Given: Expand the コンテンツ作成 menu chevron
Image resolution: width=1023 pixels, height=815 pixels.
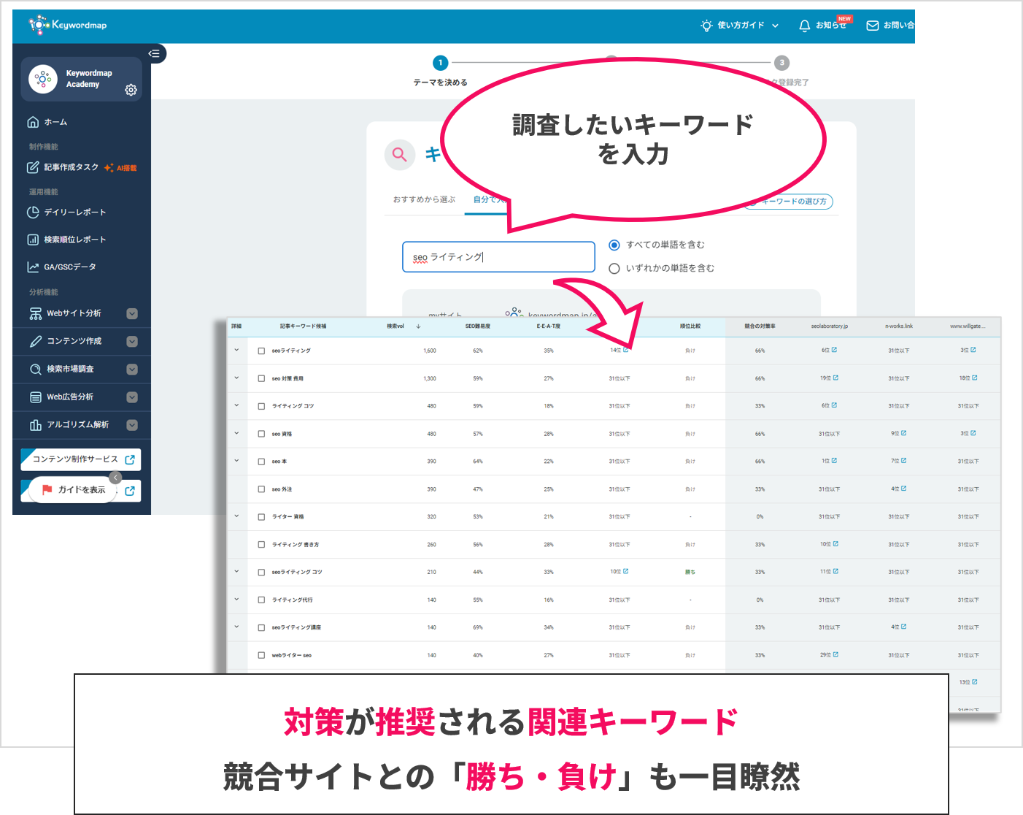Looking at the screenshot, I should click(x=132, y=342).
